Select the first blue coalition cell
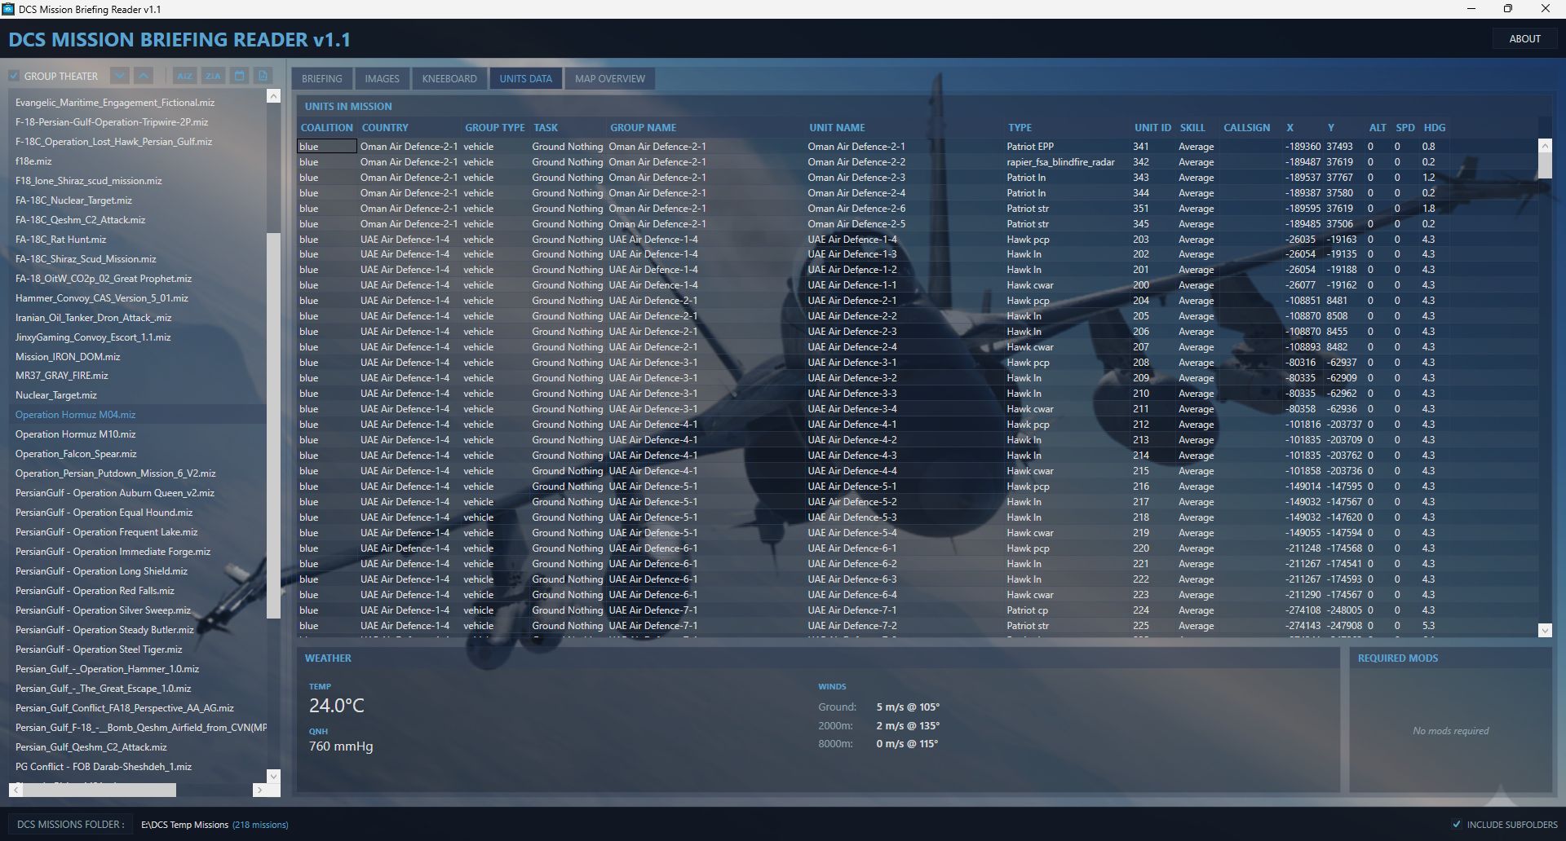This screenshot has height=841, width=1566. 326,147
